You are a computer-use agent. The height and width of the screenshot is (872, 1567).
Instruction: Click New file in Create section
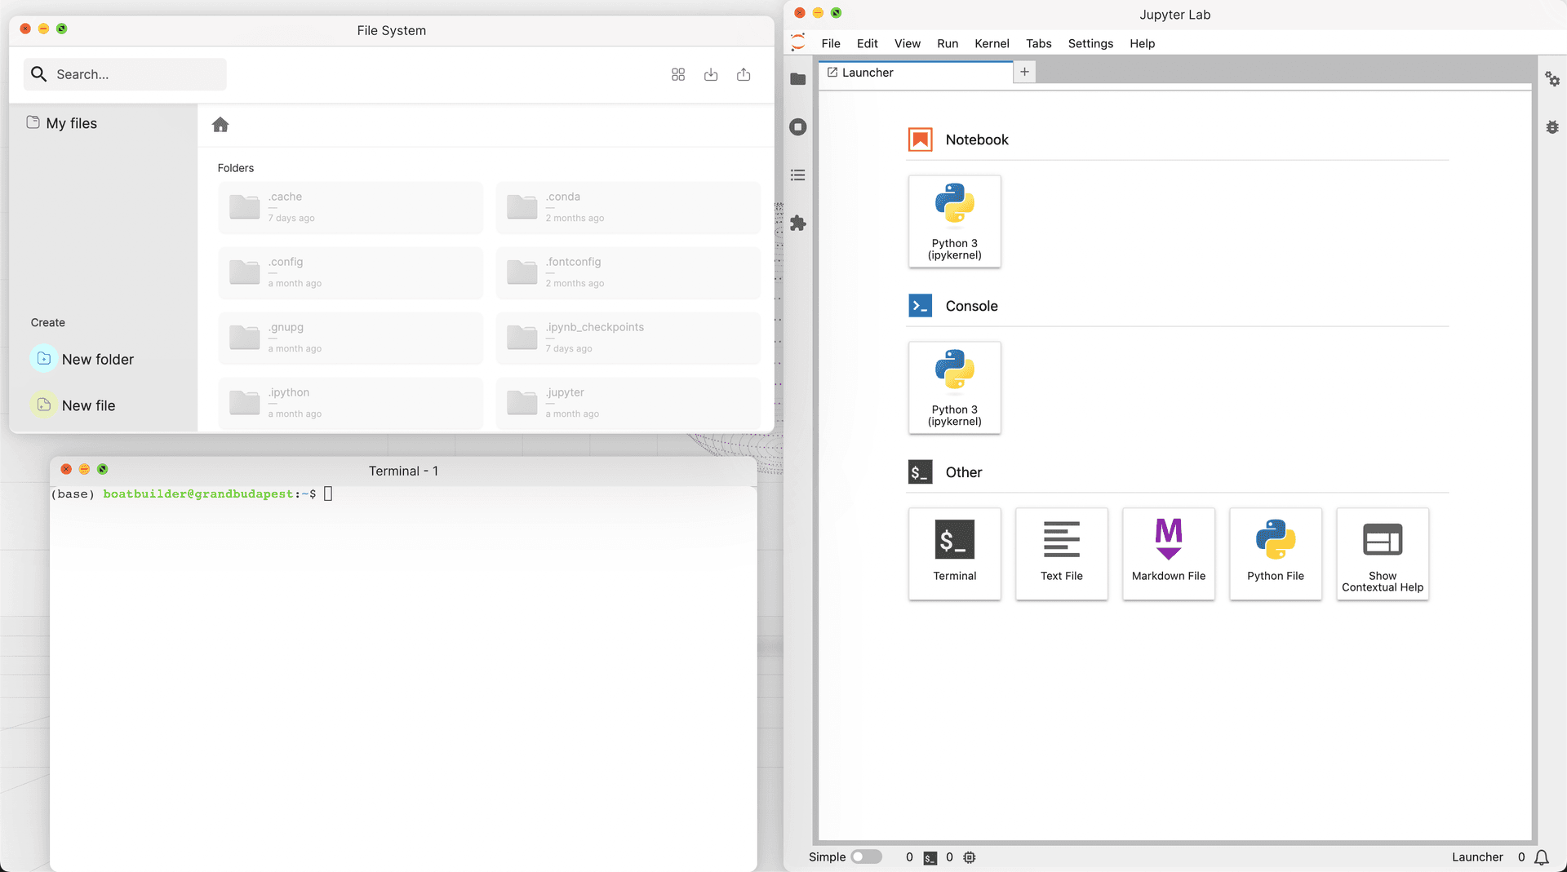88,405
